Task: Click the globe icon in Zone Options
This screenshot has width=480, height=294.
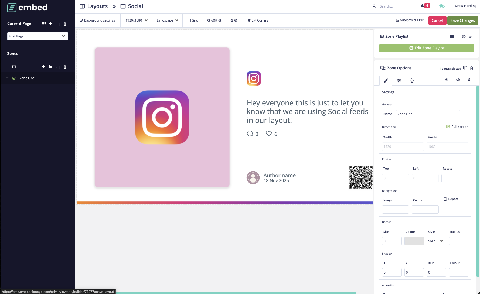Action: click(x=458, y=80)
